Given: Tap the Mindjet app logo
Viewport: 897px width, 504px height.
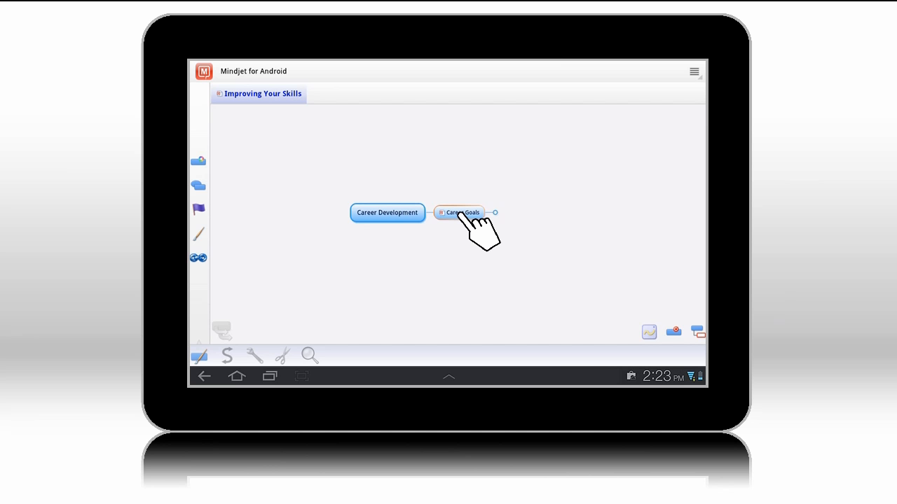Looking at the screenshot, I should tap(204, 71).
